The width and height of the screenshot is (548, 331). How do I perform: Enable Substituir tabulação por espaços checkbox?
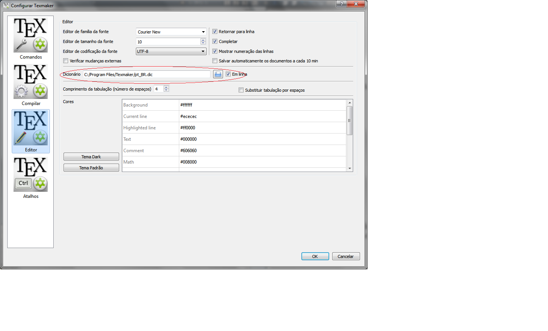(241, 90)
